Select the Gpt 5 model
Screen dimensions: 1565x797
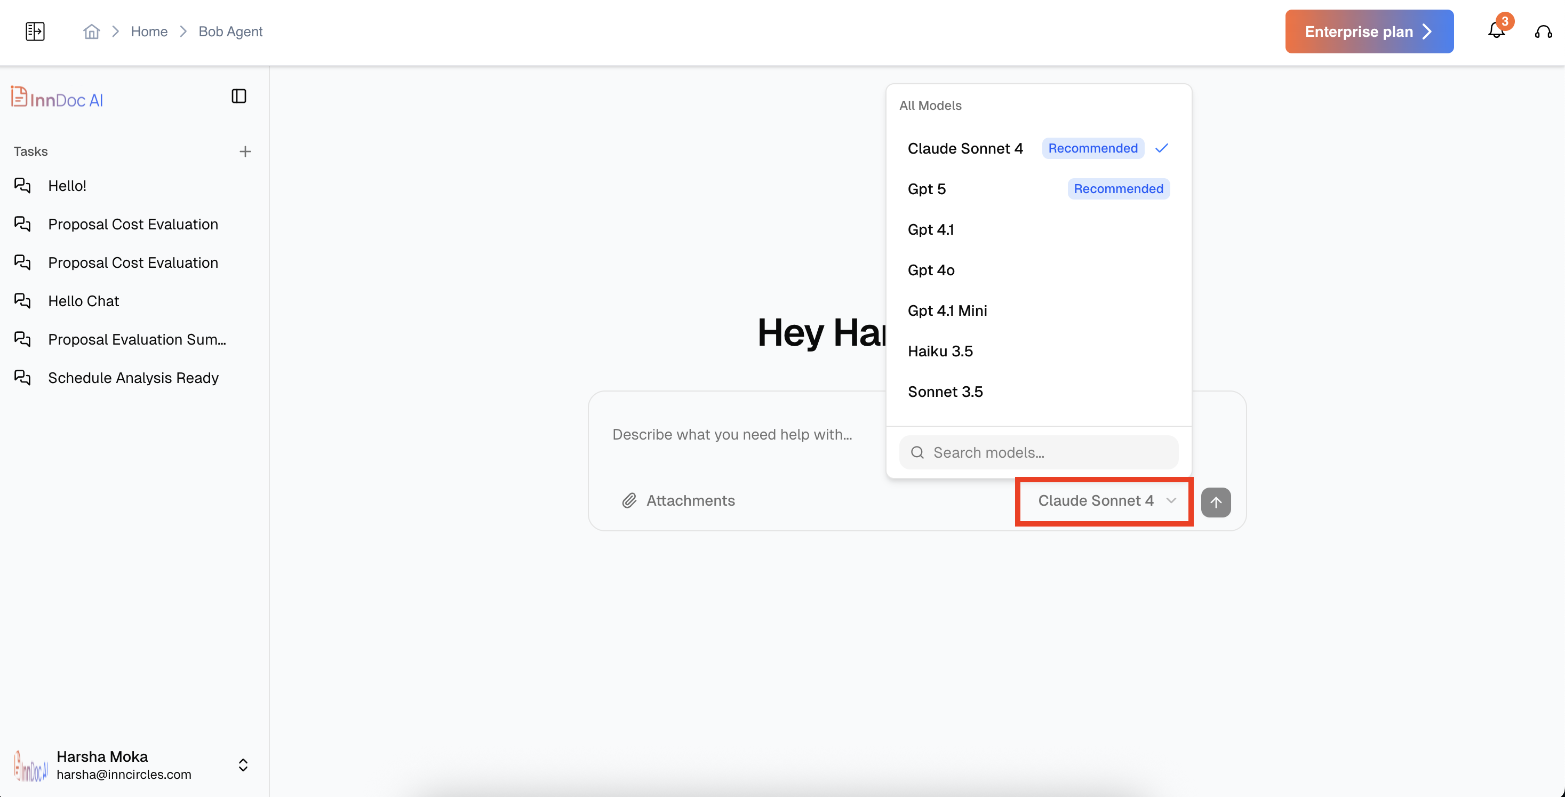(927, 189)
